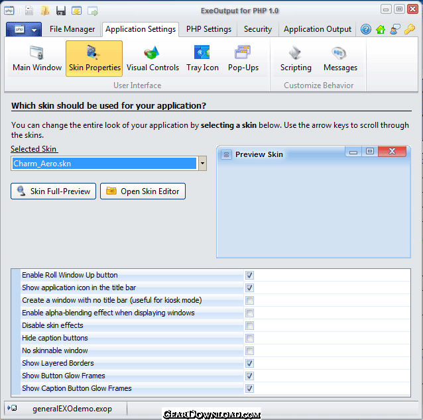Enable Create a window with no title bar
423x420 pixels.
[x=249, y=300]
